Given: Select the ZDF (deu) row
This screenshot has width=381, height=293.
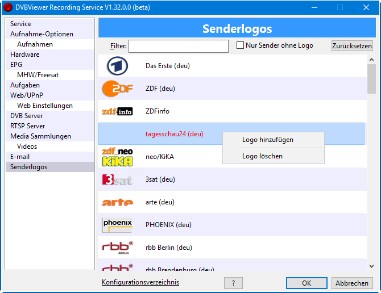Looking at the screenshot, I should pyautogui.click(x=232, y=89).
